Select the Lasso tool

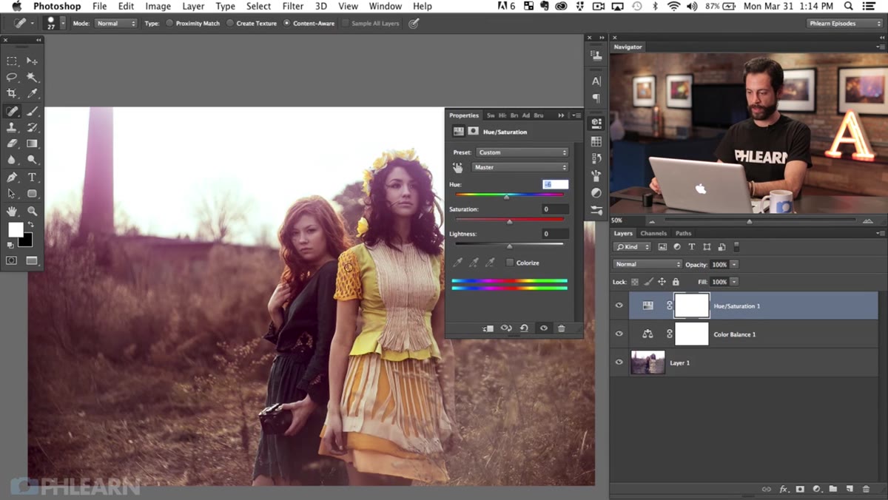[12, 77]
